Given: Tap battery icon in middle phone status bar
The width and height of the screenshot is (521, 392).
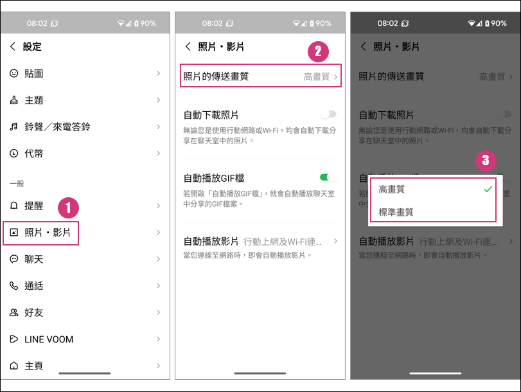Looking at the screenshot, I should [312, 23].
